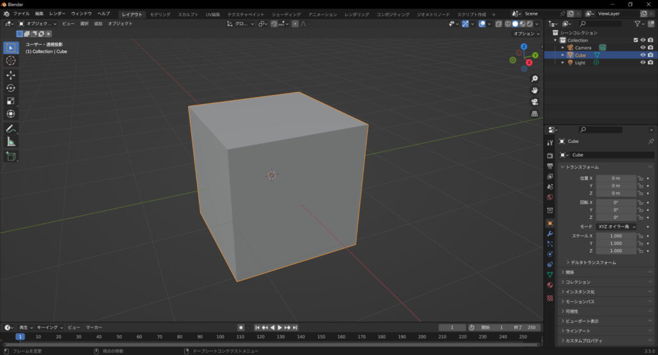Open the Object properties tab
The width and height of the screenshot is (658, 355).
[550, 223]
